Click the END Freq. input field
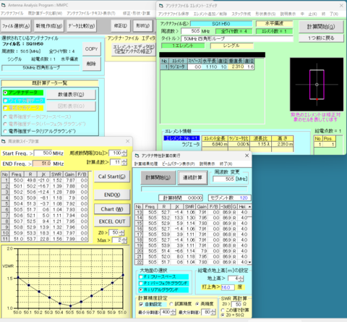The image size is (347, 322). [x=42, y=164]
